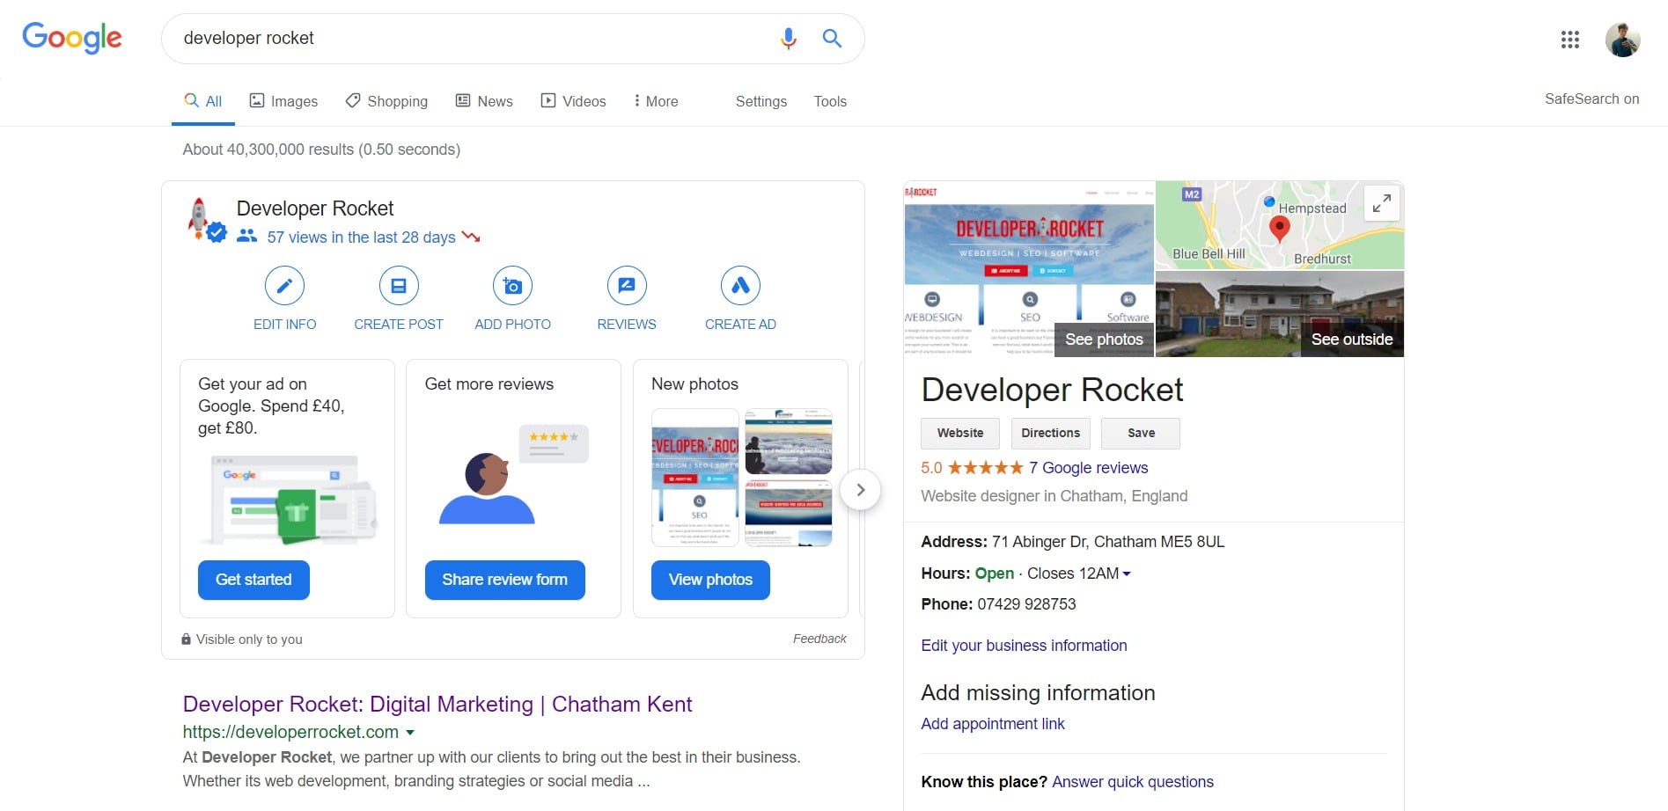The image size is (1668, 811).
Task: Click the 57 views in last 28 days link
Action: click(362, 237)
